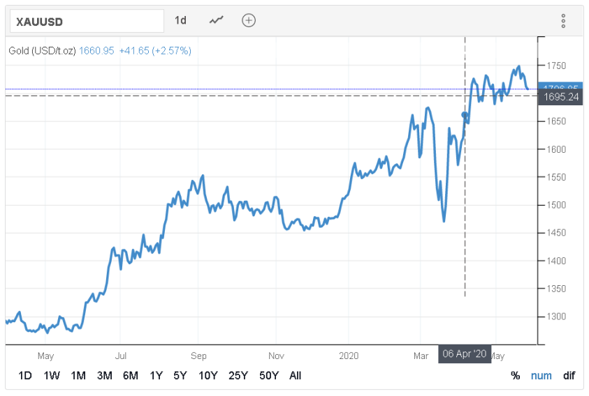Viewport: 589px width, 396px height.
Task: Click the data point marker on the line
Action: (465, 115)
